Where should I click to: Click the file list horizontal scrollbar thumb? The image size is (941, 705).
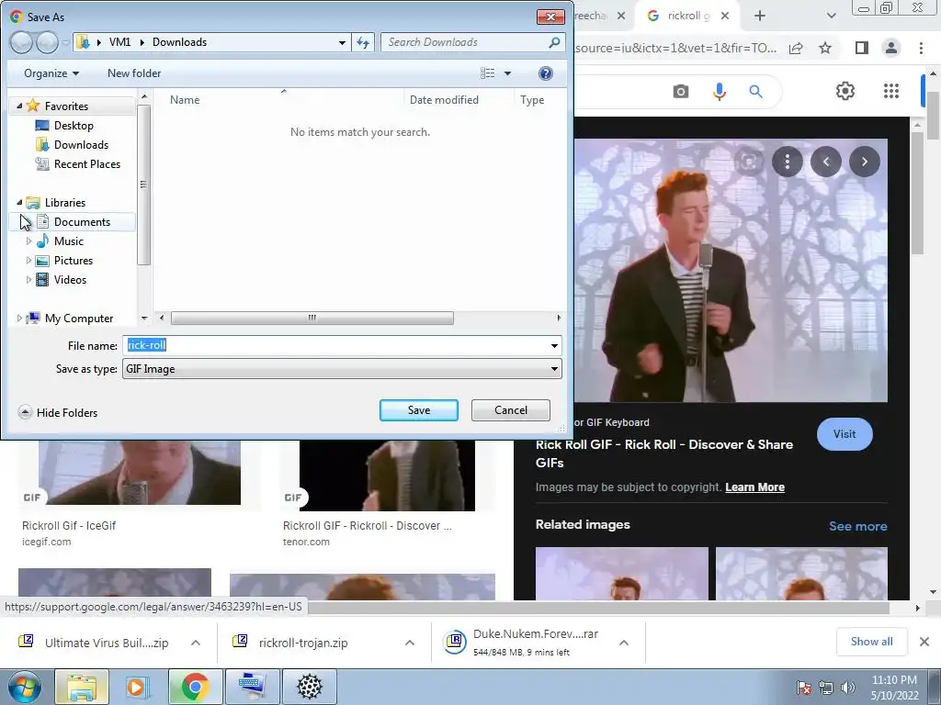click(x=312, y=318)
